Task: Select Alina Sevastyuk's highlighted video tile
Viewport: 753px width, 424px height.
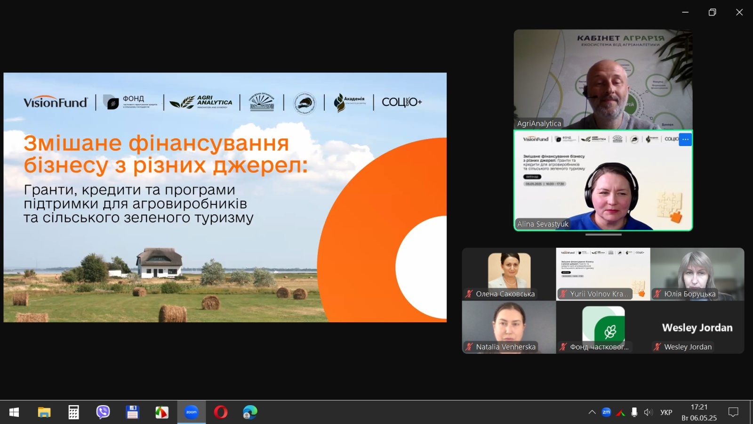Action: (x=603, y=180)
